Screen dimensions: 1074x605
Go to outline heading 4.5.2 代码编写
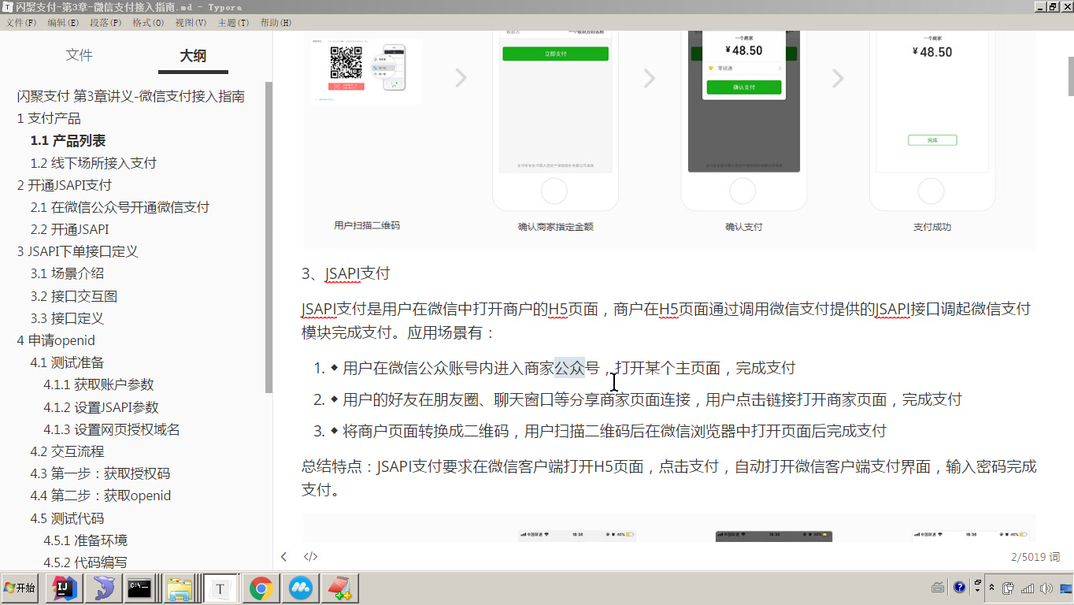tap(85, 562)
